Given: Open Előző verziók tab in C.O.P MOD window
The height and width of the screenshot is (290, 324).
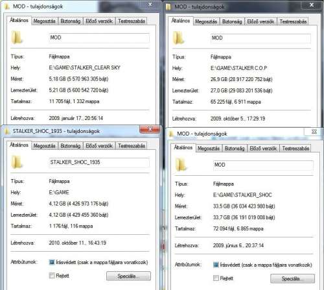Looking at the screenshot, I should pos(260,21).
